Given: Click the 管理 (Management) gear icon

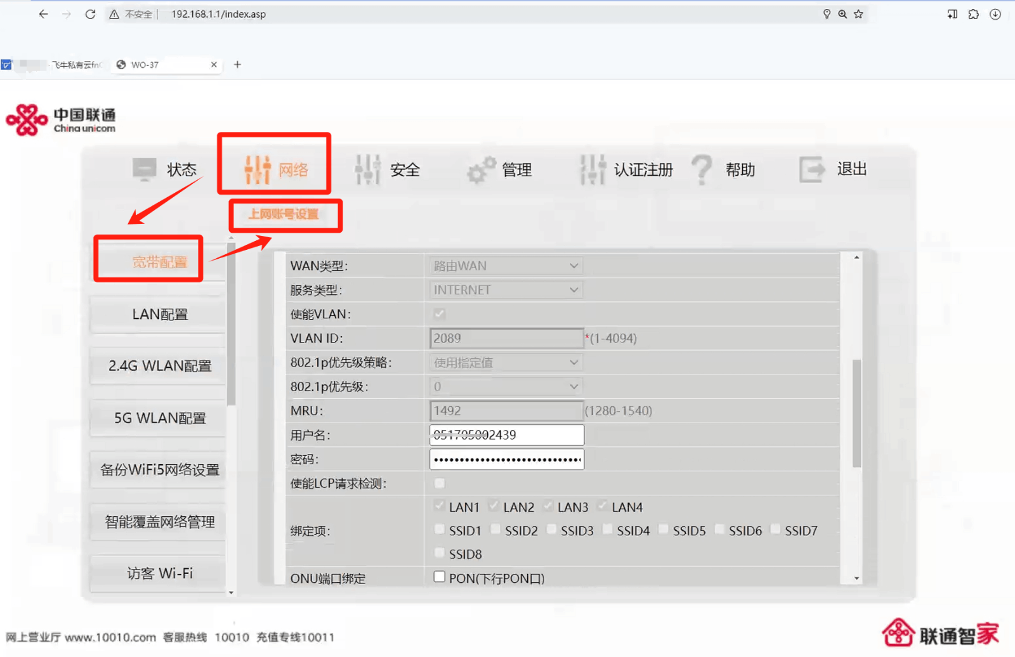Looking at the screenshot, I should tap(480, 168).
